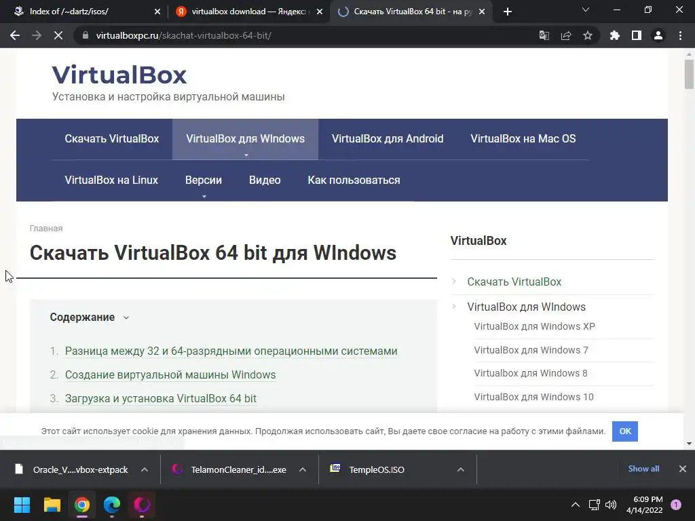Select the Скачать VirtualBox 64 bit tab
The height and width of the screenshot is (521, 695).
tap(410, 12)
